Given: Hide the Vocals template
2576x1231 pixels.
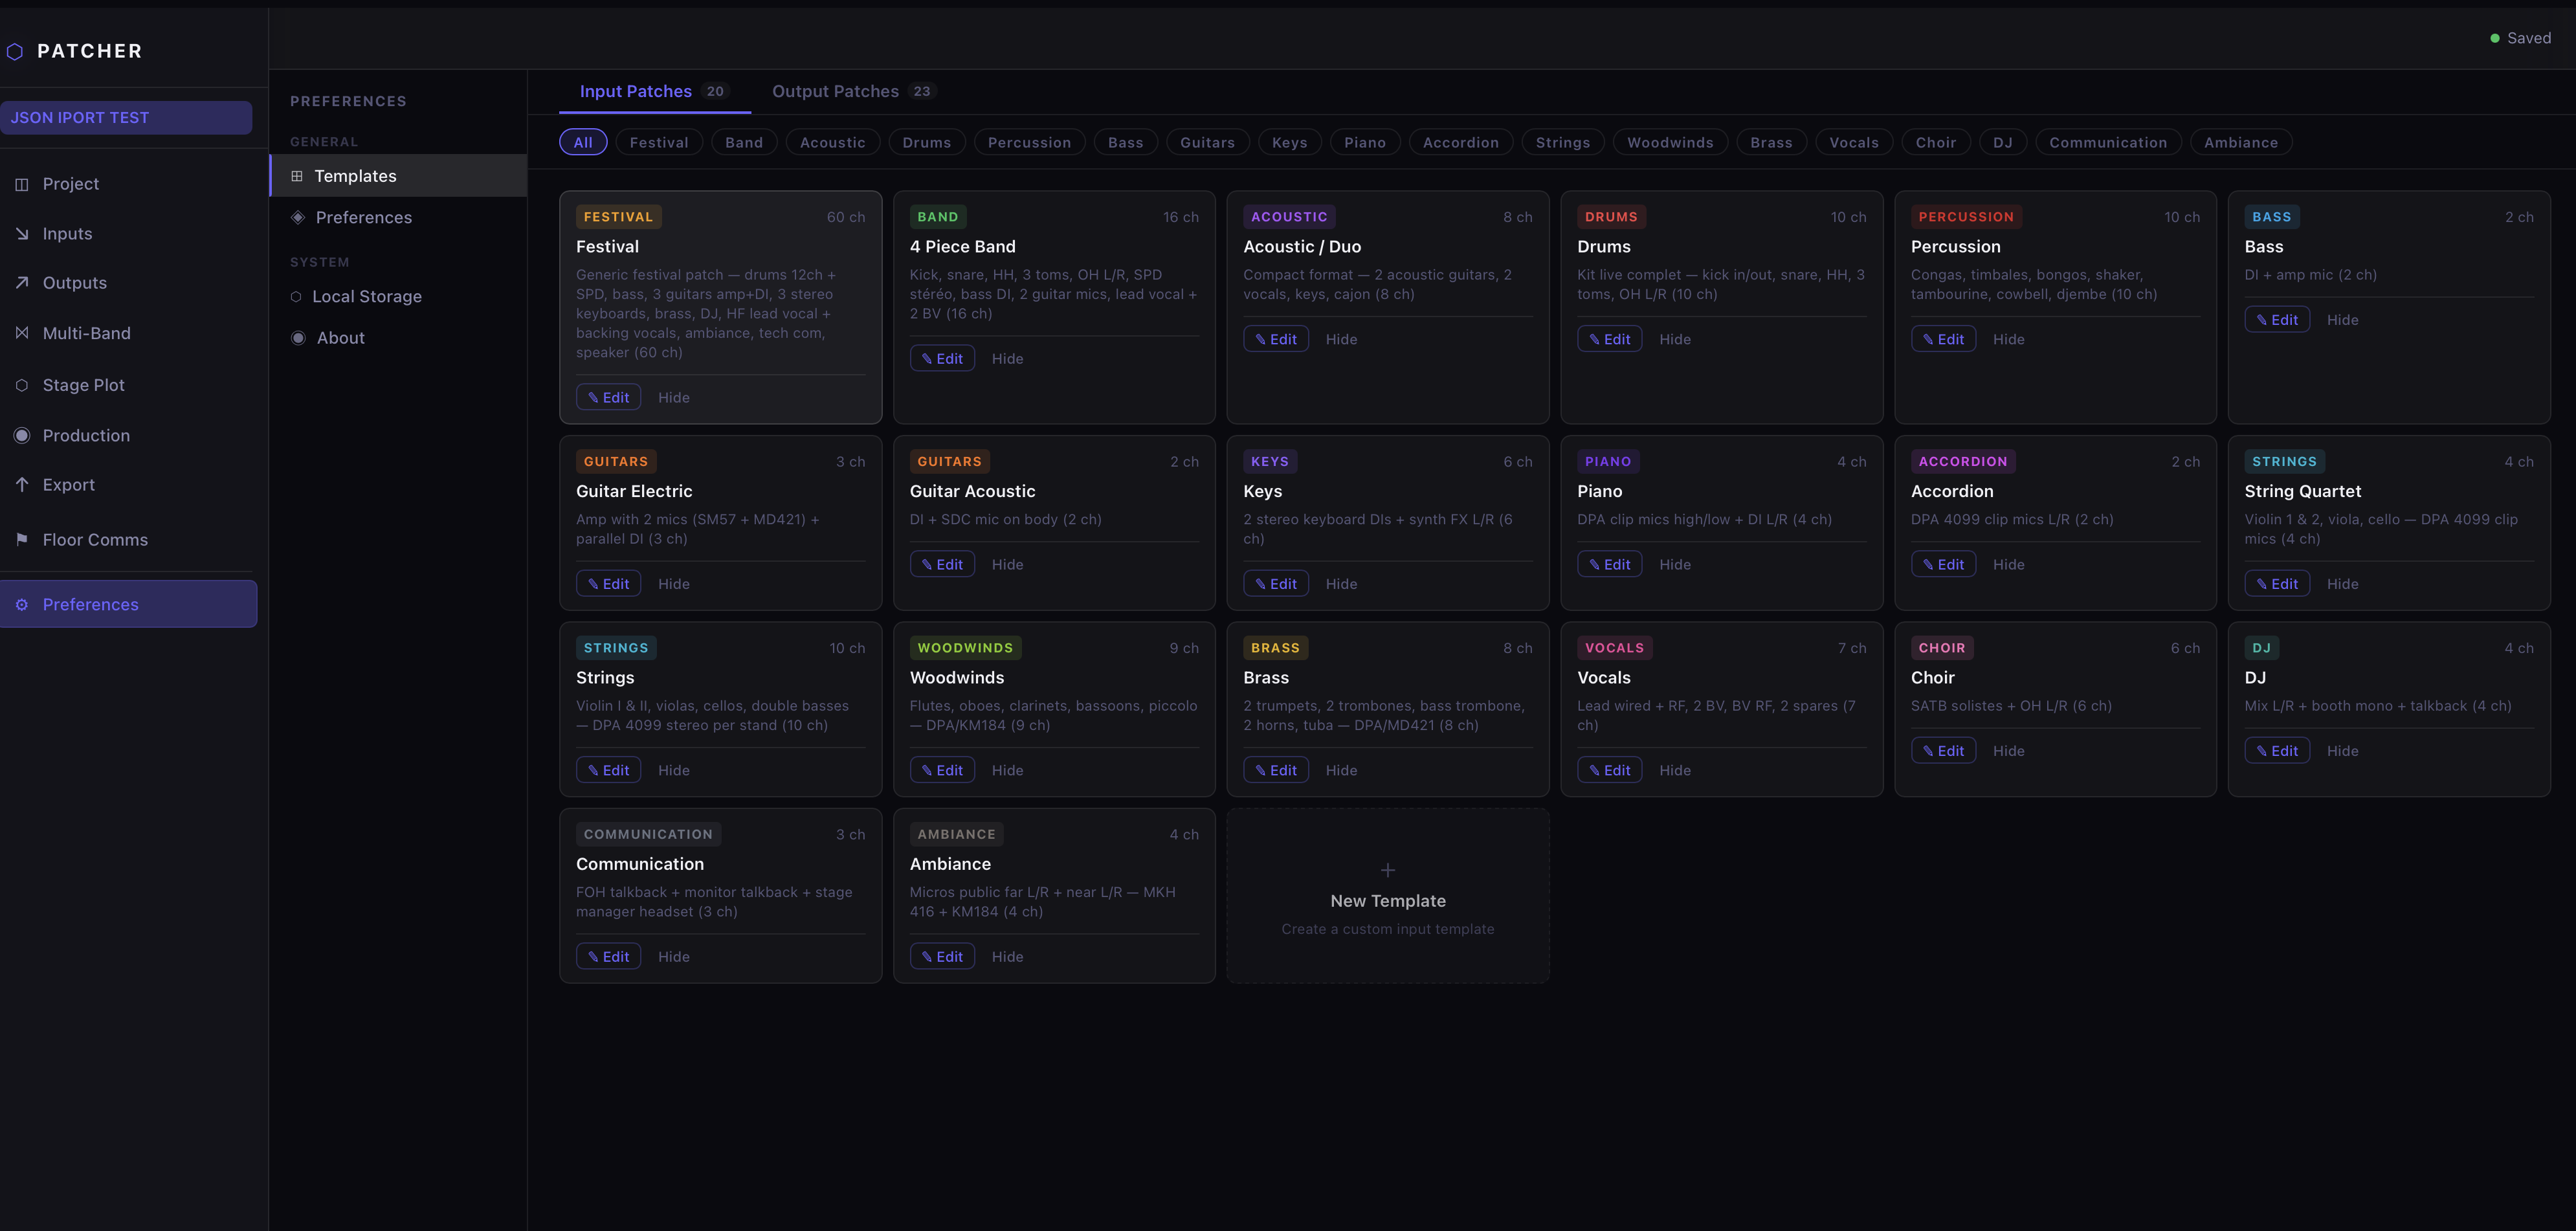Looking at the screenshot, I should pos(1675,770).
